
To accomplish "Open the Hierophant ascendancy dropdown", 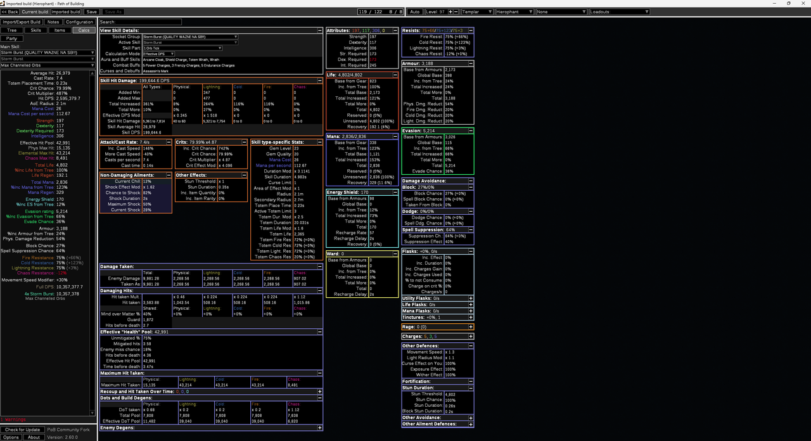I will tap(514, 12).
